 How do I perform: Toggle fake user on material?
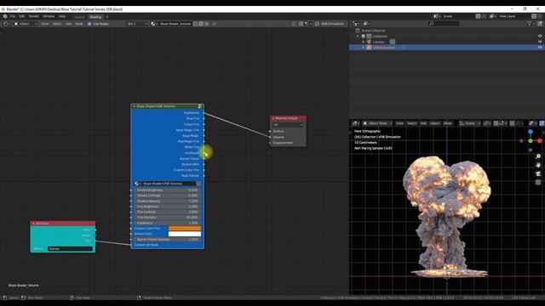[x=195, y=24]
